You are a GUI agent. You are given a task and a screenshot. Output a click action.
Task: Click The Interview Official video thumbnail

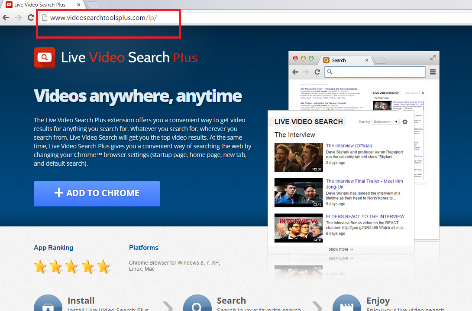tap(298, 157)
